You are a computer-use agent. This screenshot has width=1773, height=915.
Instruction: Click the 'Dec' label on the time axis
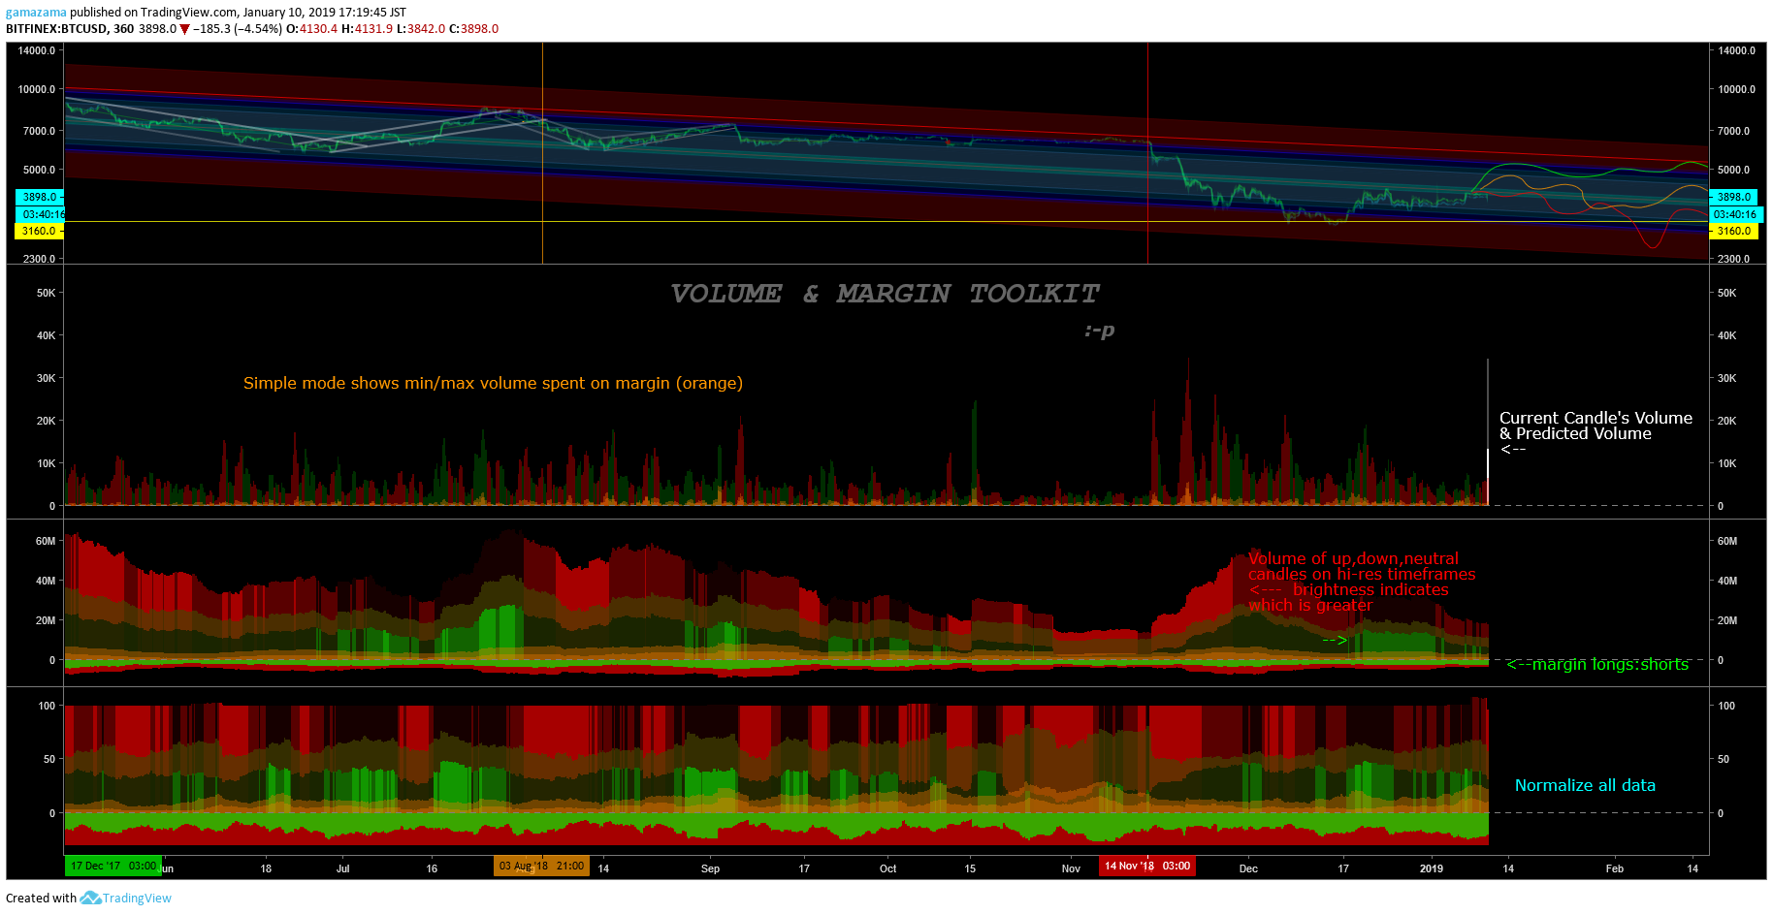[1248, 868]
